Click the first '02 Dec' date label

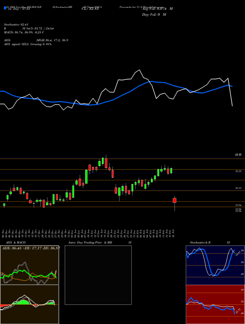pos(4,233)
